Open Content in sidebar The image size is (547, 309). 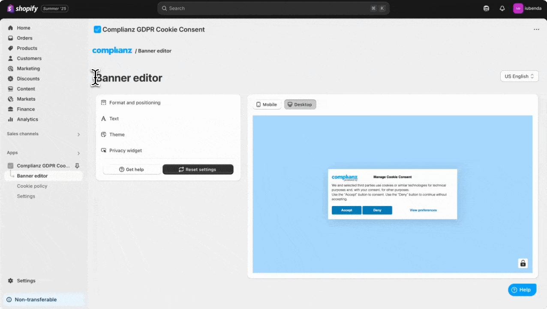pos(26,89)
